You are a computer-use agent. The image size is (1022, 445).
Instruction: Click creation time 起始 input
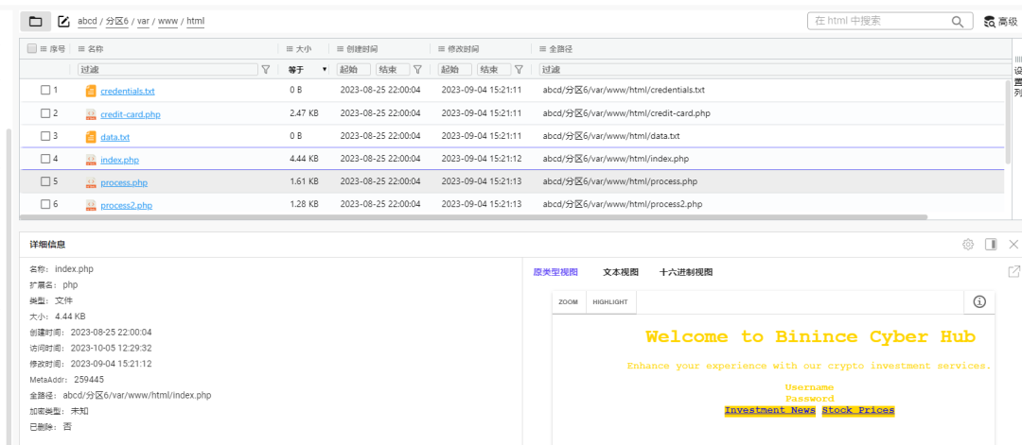point(353,69)
